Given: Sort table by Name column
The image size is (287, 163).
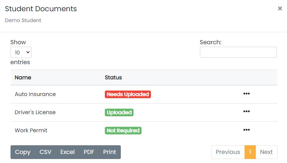Looking at the screenshot, I should 23,78.
